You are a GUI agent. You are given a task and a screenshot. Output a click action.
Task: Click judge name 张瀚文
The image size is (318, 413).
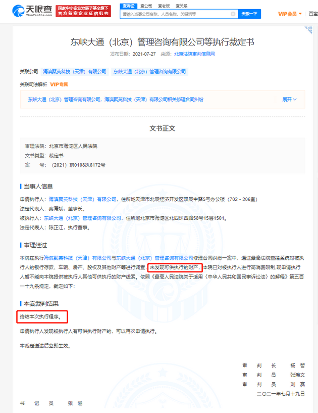297,375
